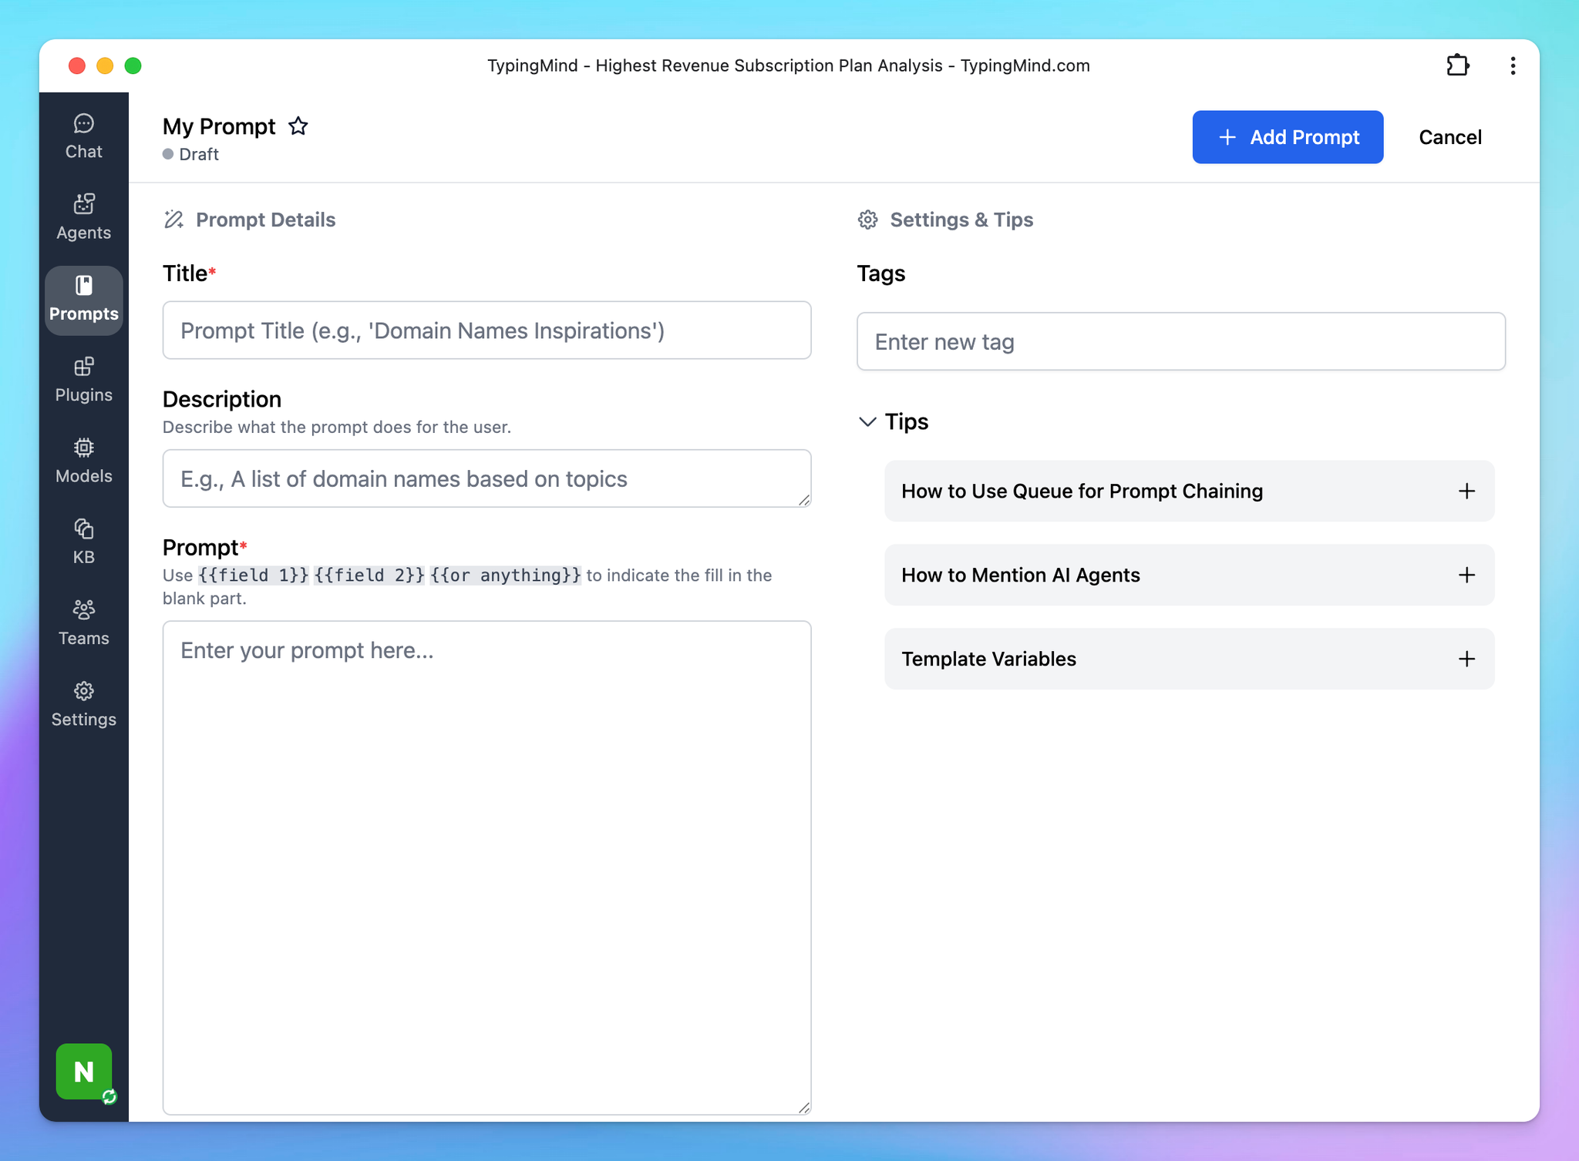Focus the Enter new tag field
This screenshot has height=1161, width=1579.
1180,341
